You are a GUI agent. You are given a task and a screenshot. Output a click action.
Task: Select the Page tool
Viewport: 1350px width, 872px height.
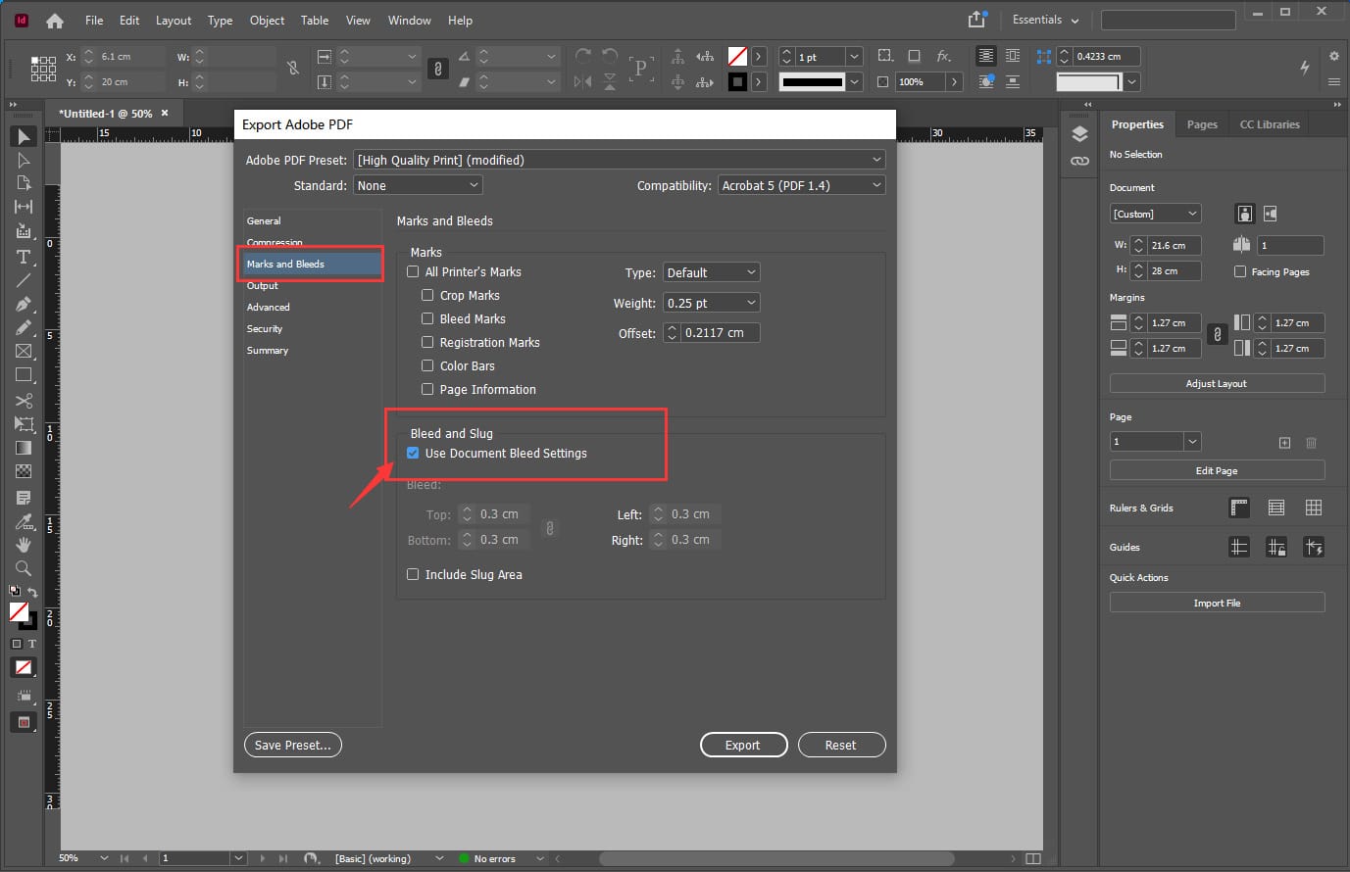point(24,183)
